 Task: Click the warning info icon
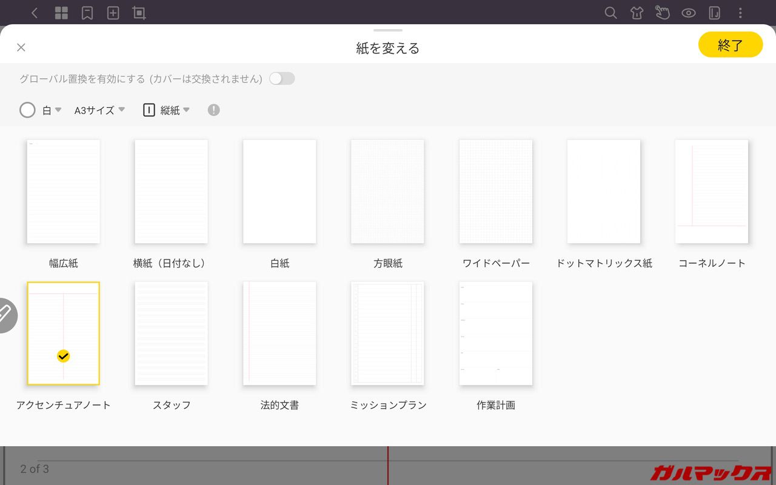coord(213,110)
